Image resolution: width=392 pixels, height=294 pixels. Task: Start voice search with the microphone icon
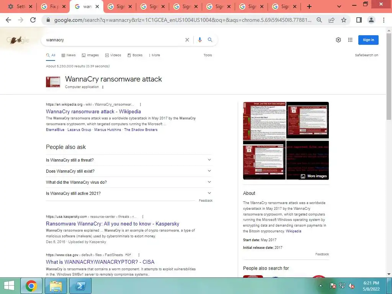(200, 40)
